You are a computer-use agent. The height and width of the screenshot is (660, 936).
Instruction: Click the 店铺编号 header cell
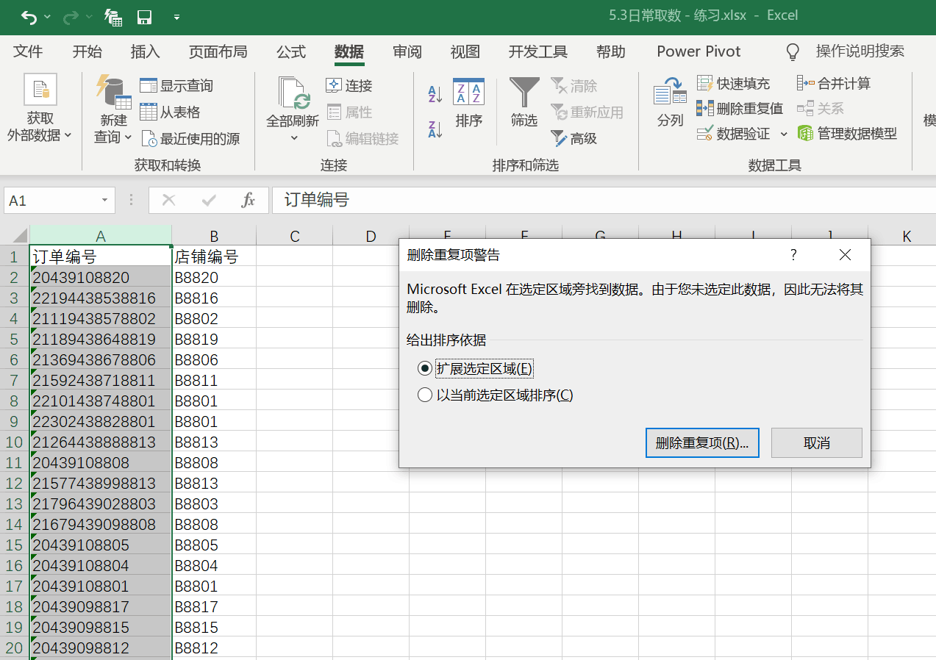pyautogui.click(x=214, y=257)
